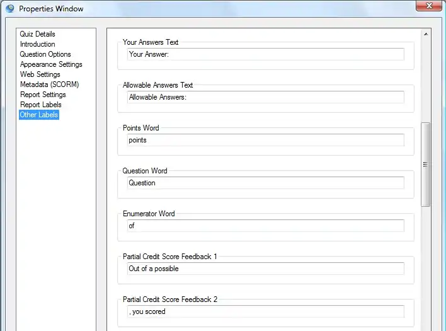Open Metadata (SCORM) settings
This screenshot has height=331, width=446.
pos(49,84)
